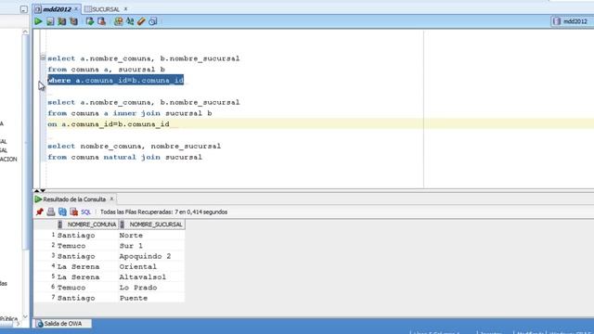The width and height of the screenshot is (594, 334).
Task: Close the SUCURSAL tab
Action: coord(125,8)
